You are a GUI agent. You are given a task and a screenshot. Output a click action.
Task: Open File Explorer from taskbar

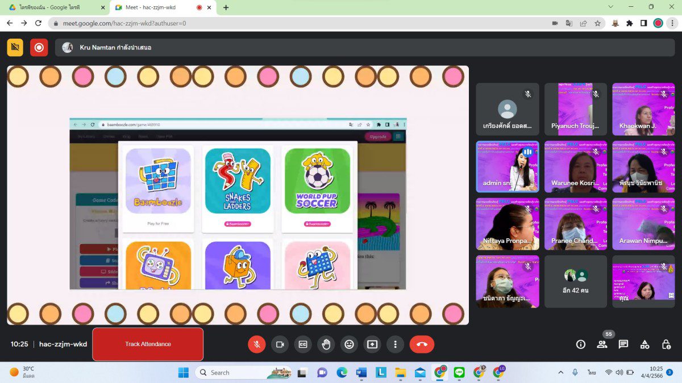401,373
